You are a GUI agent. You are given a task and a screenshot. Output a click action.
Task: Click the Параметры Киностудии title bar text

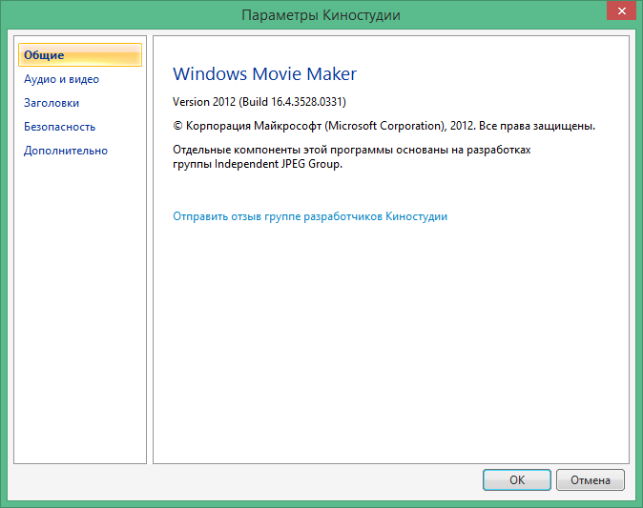point(321,15)
